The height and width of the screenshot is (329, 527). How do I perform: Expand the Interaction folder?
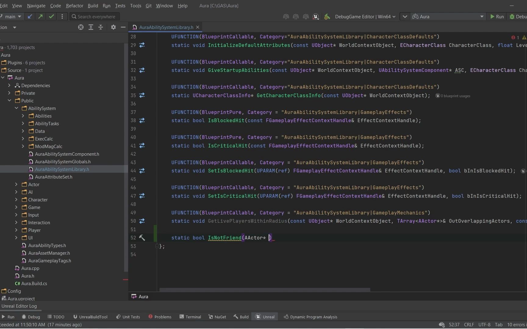click(16, 223)
